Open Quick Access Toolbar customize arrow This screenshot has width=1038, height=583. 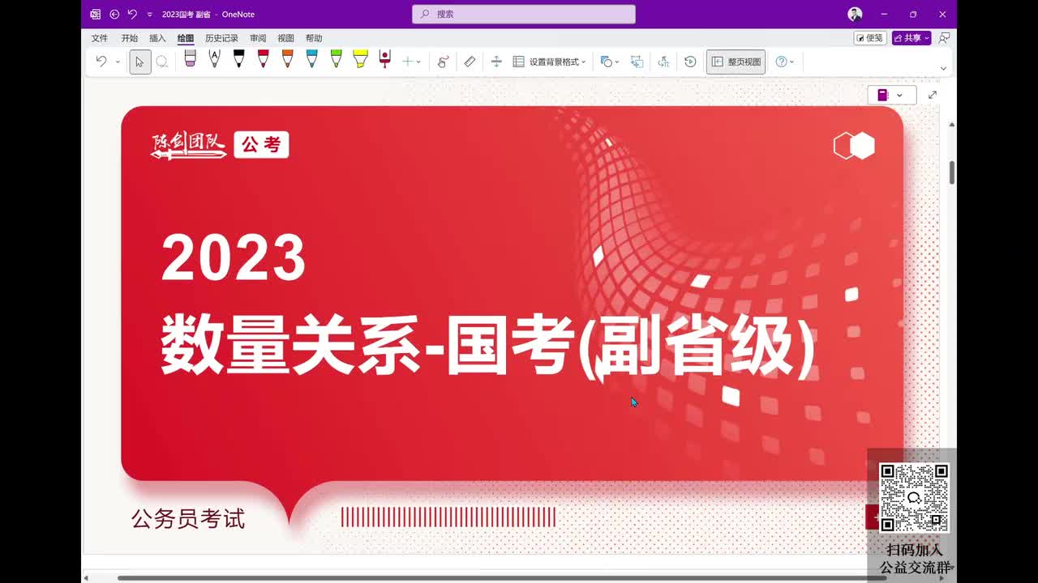point(149,15)
